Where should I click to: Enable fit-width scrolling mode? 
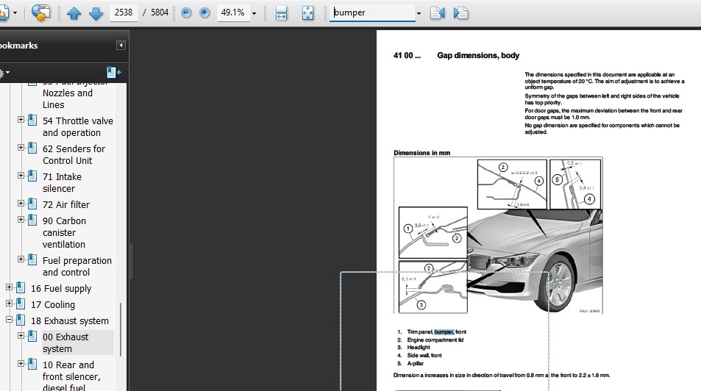tap(281, 13)
